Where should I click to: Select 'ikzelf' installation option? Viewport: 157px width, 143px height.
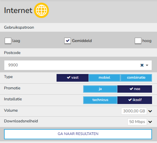point(135,100)
